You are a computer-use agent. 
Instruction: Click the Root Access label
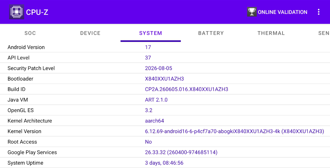(22, 142)
